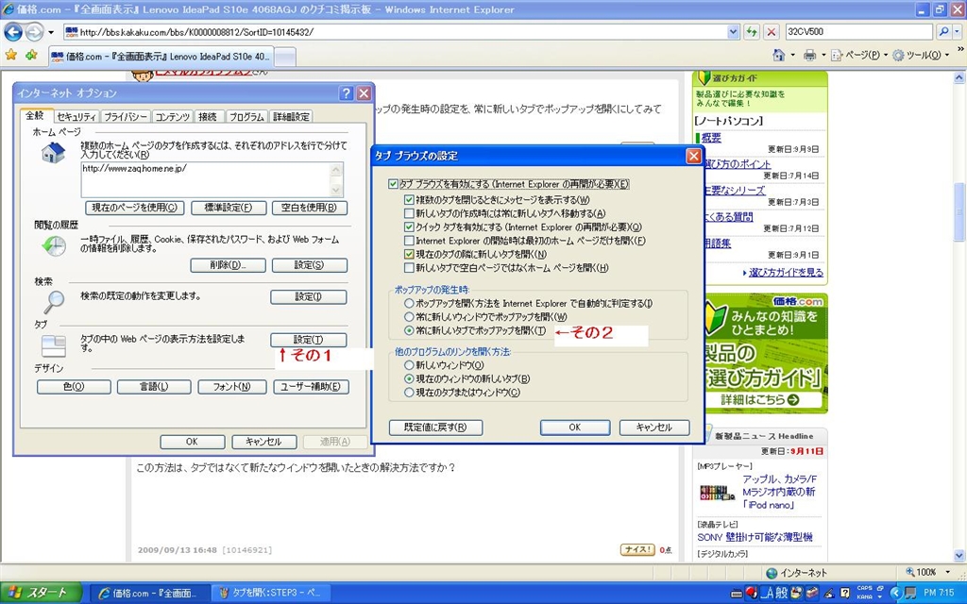Open the blank new tab button

[x=284, y=57]
